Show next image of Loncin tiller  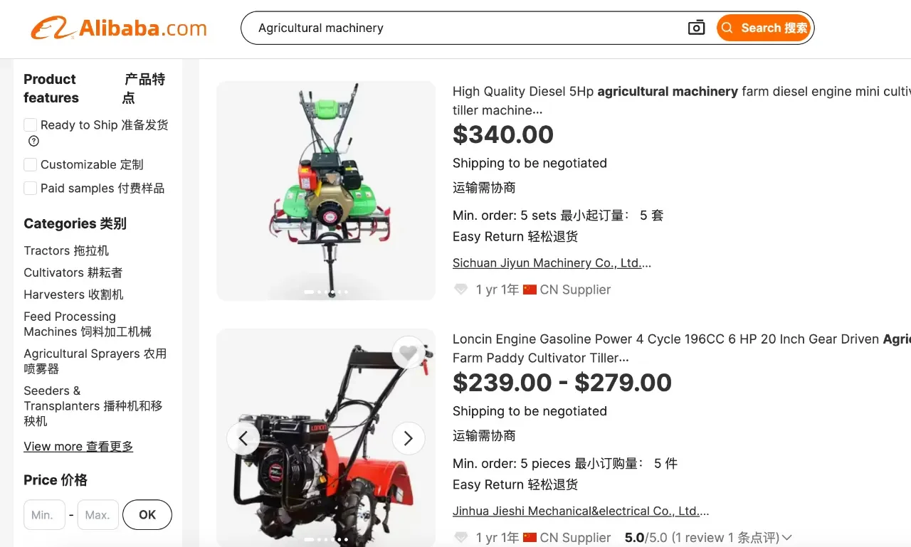point(408,438)
